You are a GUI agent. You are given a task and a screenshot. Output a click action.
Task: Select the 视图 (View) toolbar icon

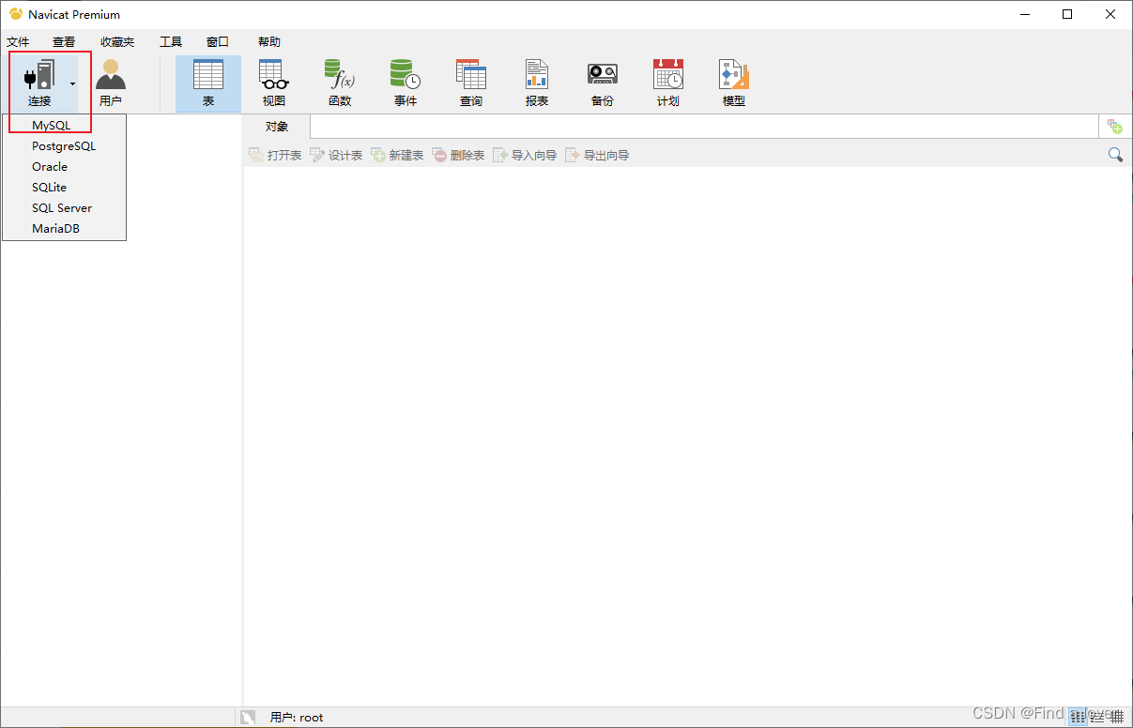[x=274, y=83]
